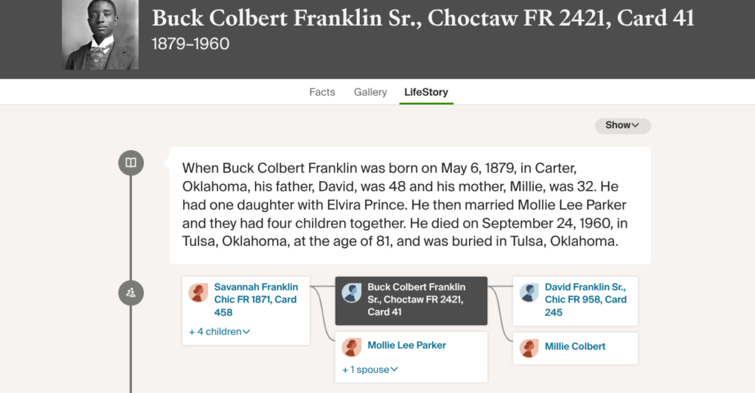
Task: Switch to the Facts tab
Action: click(x=322, y=92)
